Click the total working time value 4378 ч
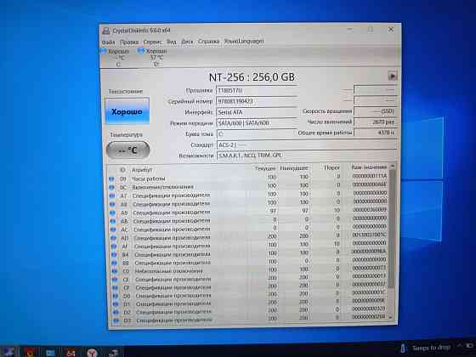Screen dimensions: 476x357 [x=375, y=133]
